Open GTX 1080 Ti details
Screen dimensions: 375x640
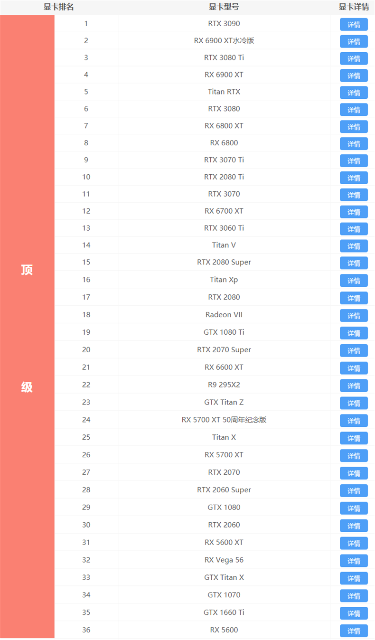coord(354,333)
